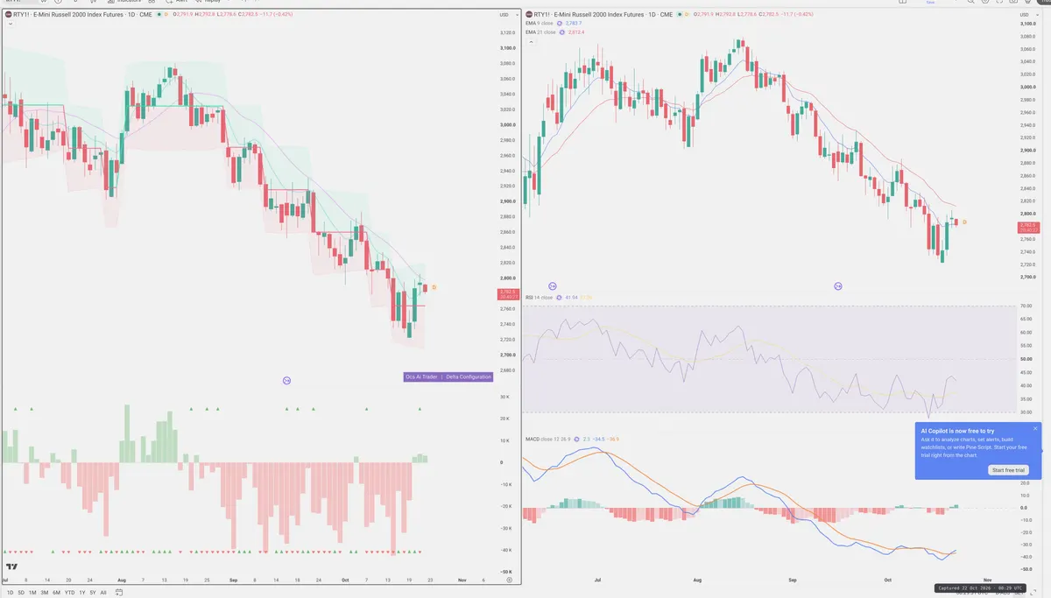Set range to All
Screen dimensions: 1051x598
(103, 593)
